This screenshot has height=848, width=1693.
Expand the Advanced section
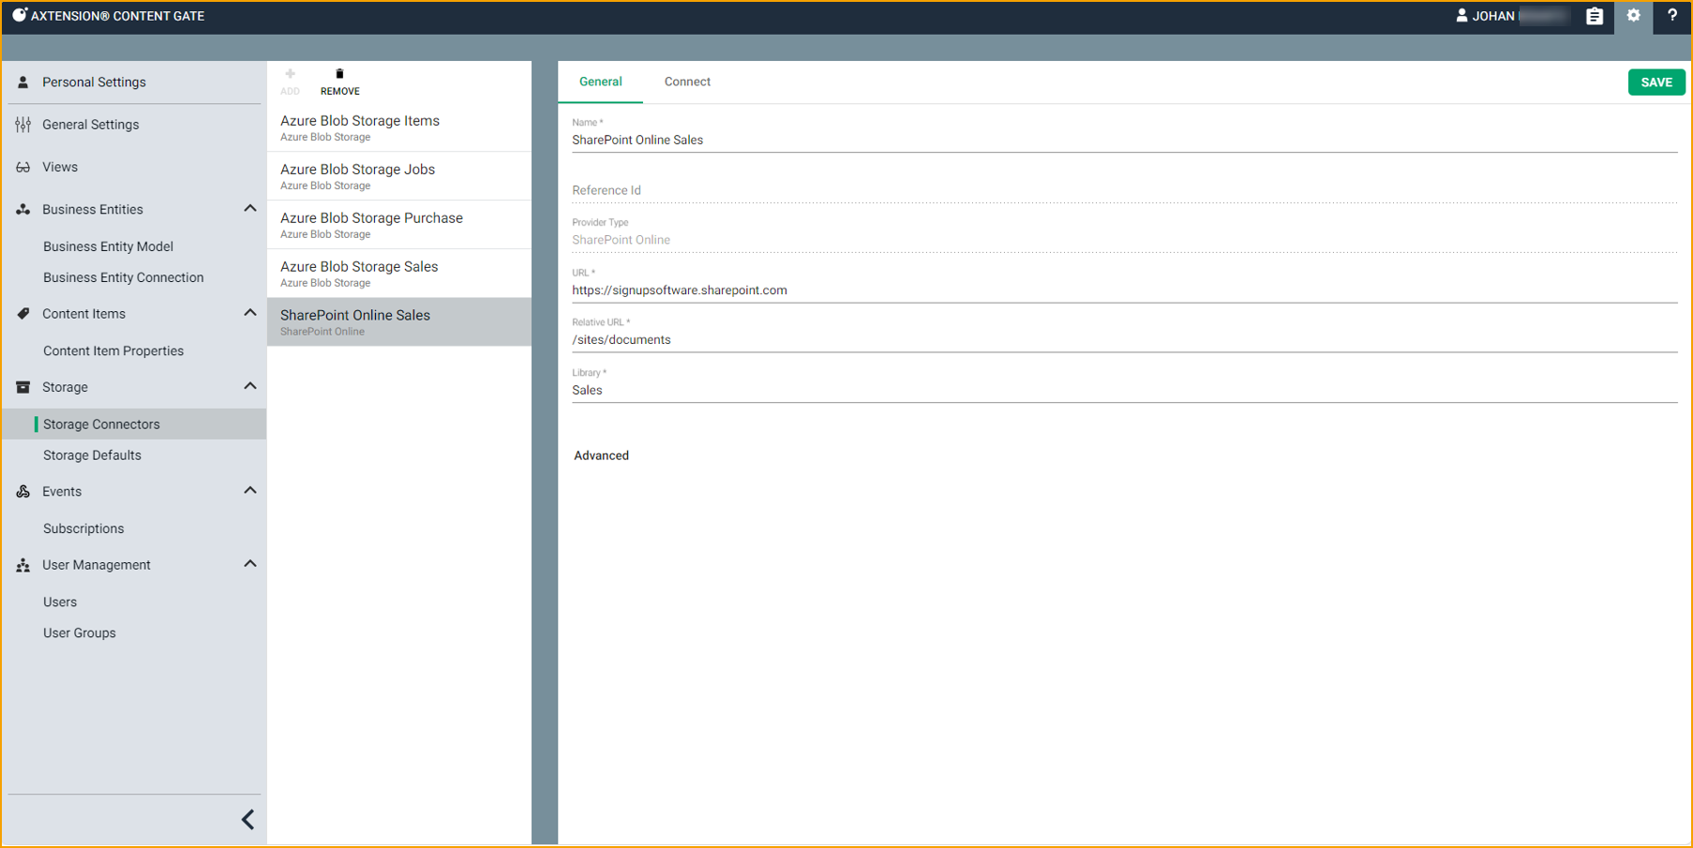tap(602, 455)
